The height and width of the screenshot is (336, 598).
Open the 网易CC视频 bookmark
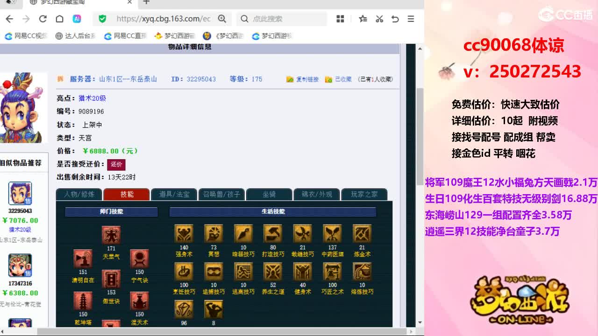tap(26, 36)
